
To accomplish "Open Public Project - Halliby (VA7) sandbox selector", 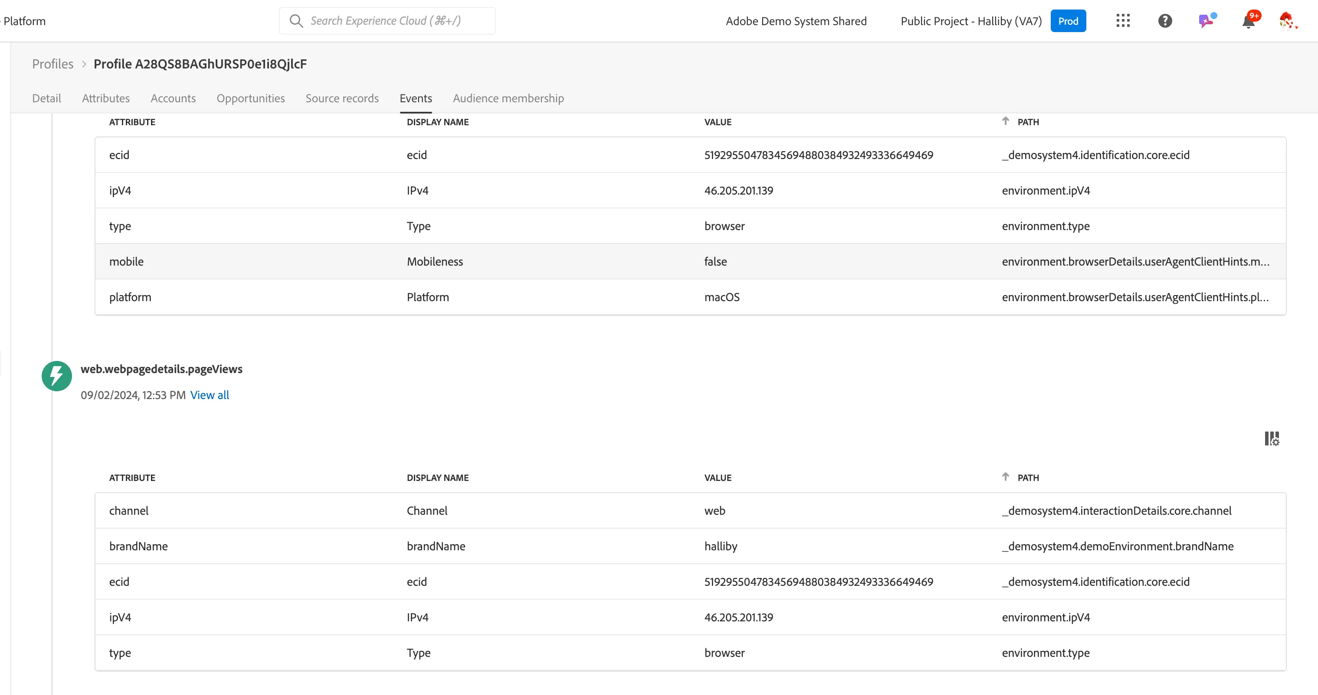I will click(x=971, y=21).
